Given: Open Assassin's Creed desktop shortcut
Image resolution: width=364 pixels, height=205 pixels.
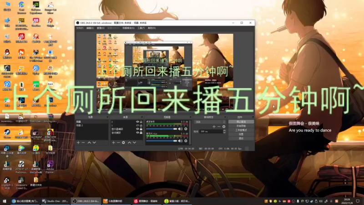Looking at the screenshot, I should (x=21, y=183).
